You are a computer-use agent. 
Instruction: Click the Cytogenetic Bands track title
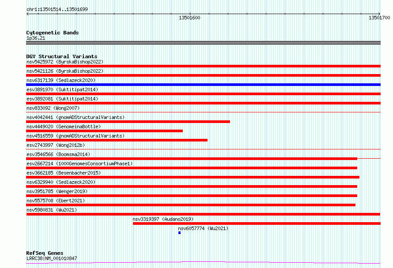(53, 33)
